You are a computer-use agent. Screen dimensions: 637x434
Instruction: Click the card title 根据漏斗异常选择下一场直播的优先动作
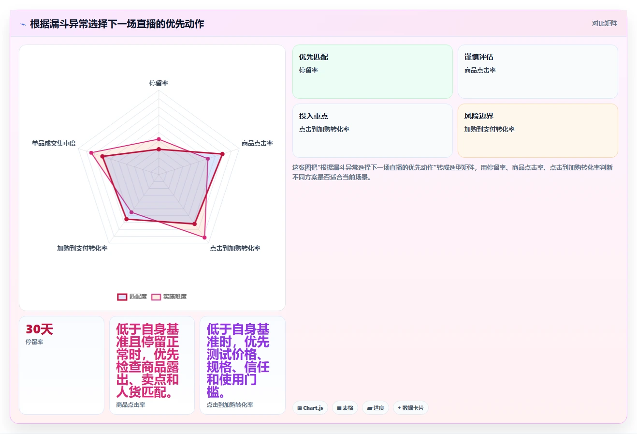tap(117, 24)
